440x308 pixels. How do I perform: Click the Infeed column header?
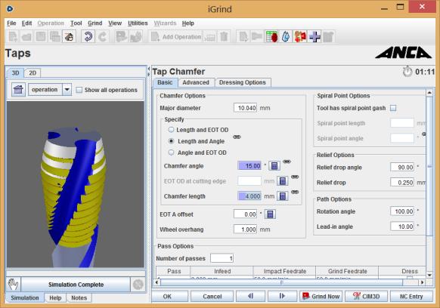point(222,271)
